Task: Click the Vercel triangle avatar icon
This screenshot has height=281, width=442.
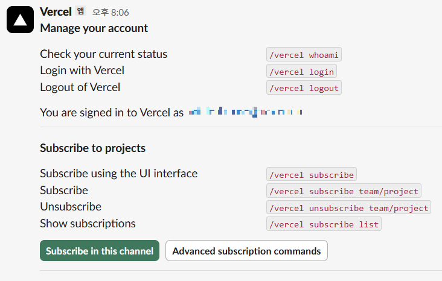Action: (x=20, y=21)
